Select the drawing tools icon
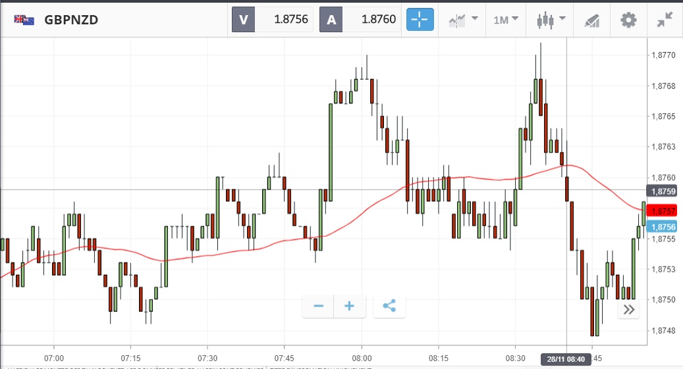 tap(591, 20)
